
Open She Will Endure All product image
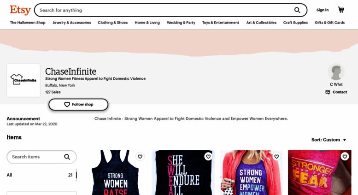183,172
